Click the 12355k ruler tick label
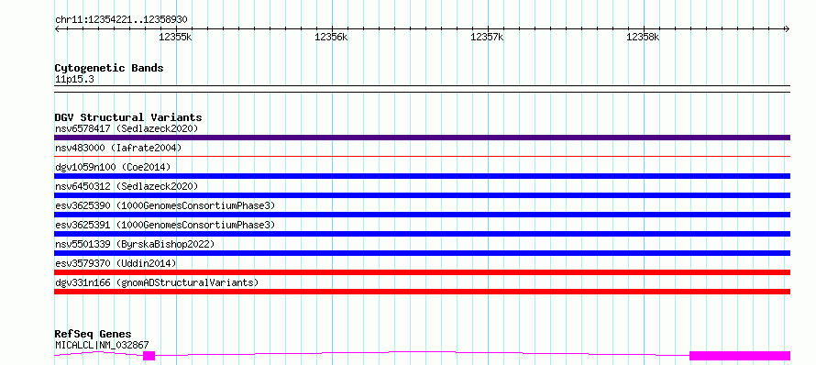 point(176,37)
